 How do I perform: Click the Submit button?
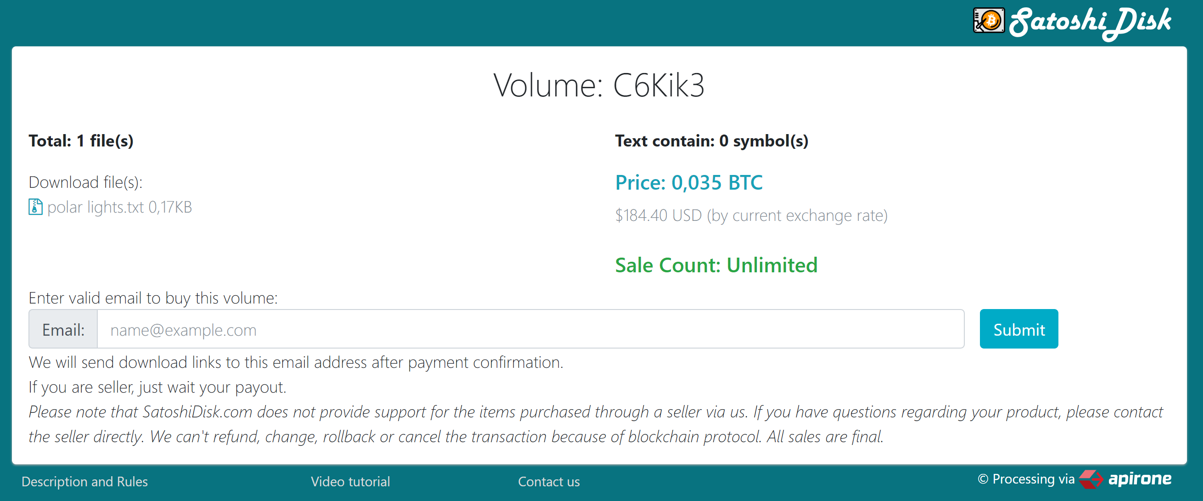1018,329
